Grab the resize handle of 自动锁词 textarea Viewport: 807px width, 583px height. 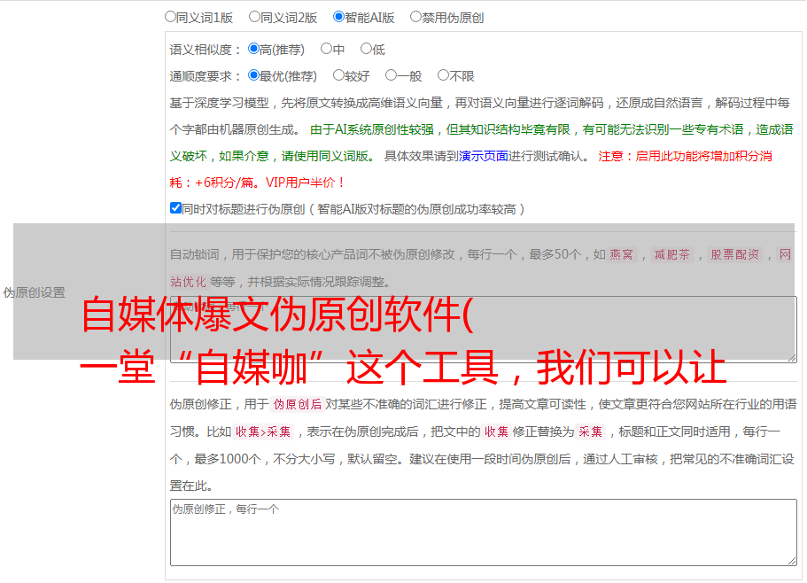[792, 358]
